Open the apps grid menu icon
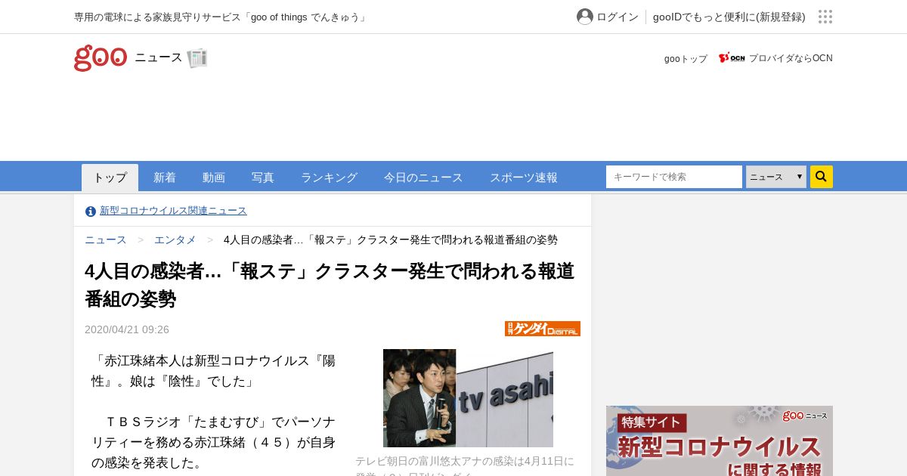907x476 pixels. [x=825, y=17]
